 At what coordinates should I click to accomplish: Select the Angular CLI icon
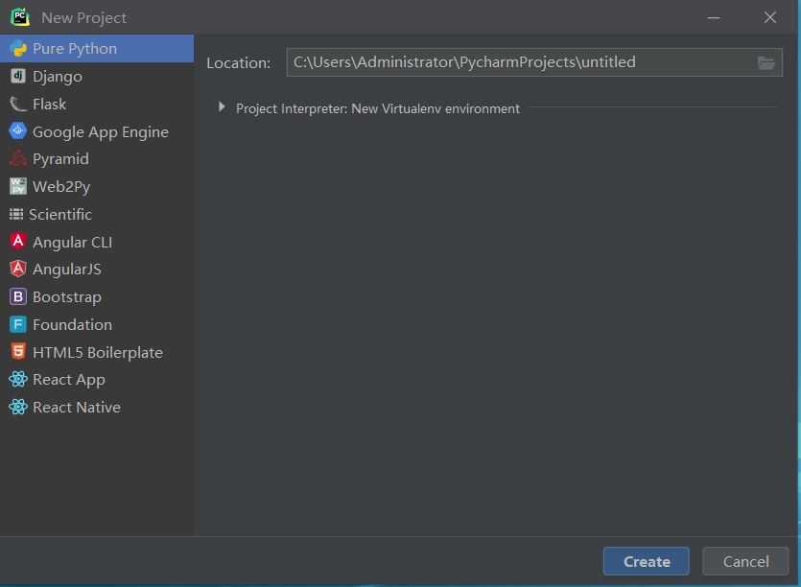point(17,242)
